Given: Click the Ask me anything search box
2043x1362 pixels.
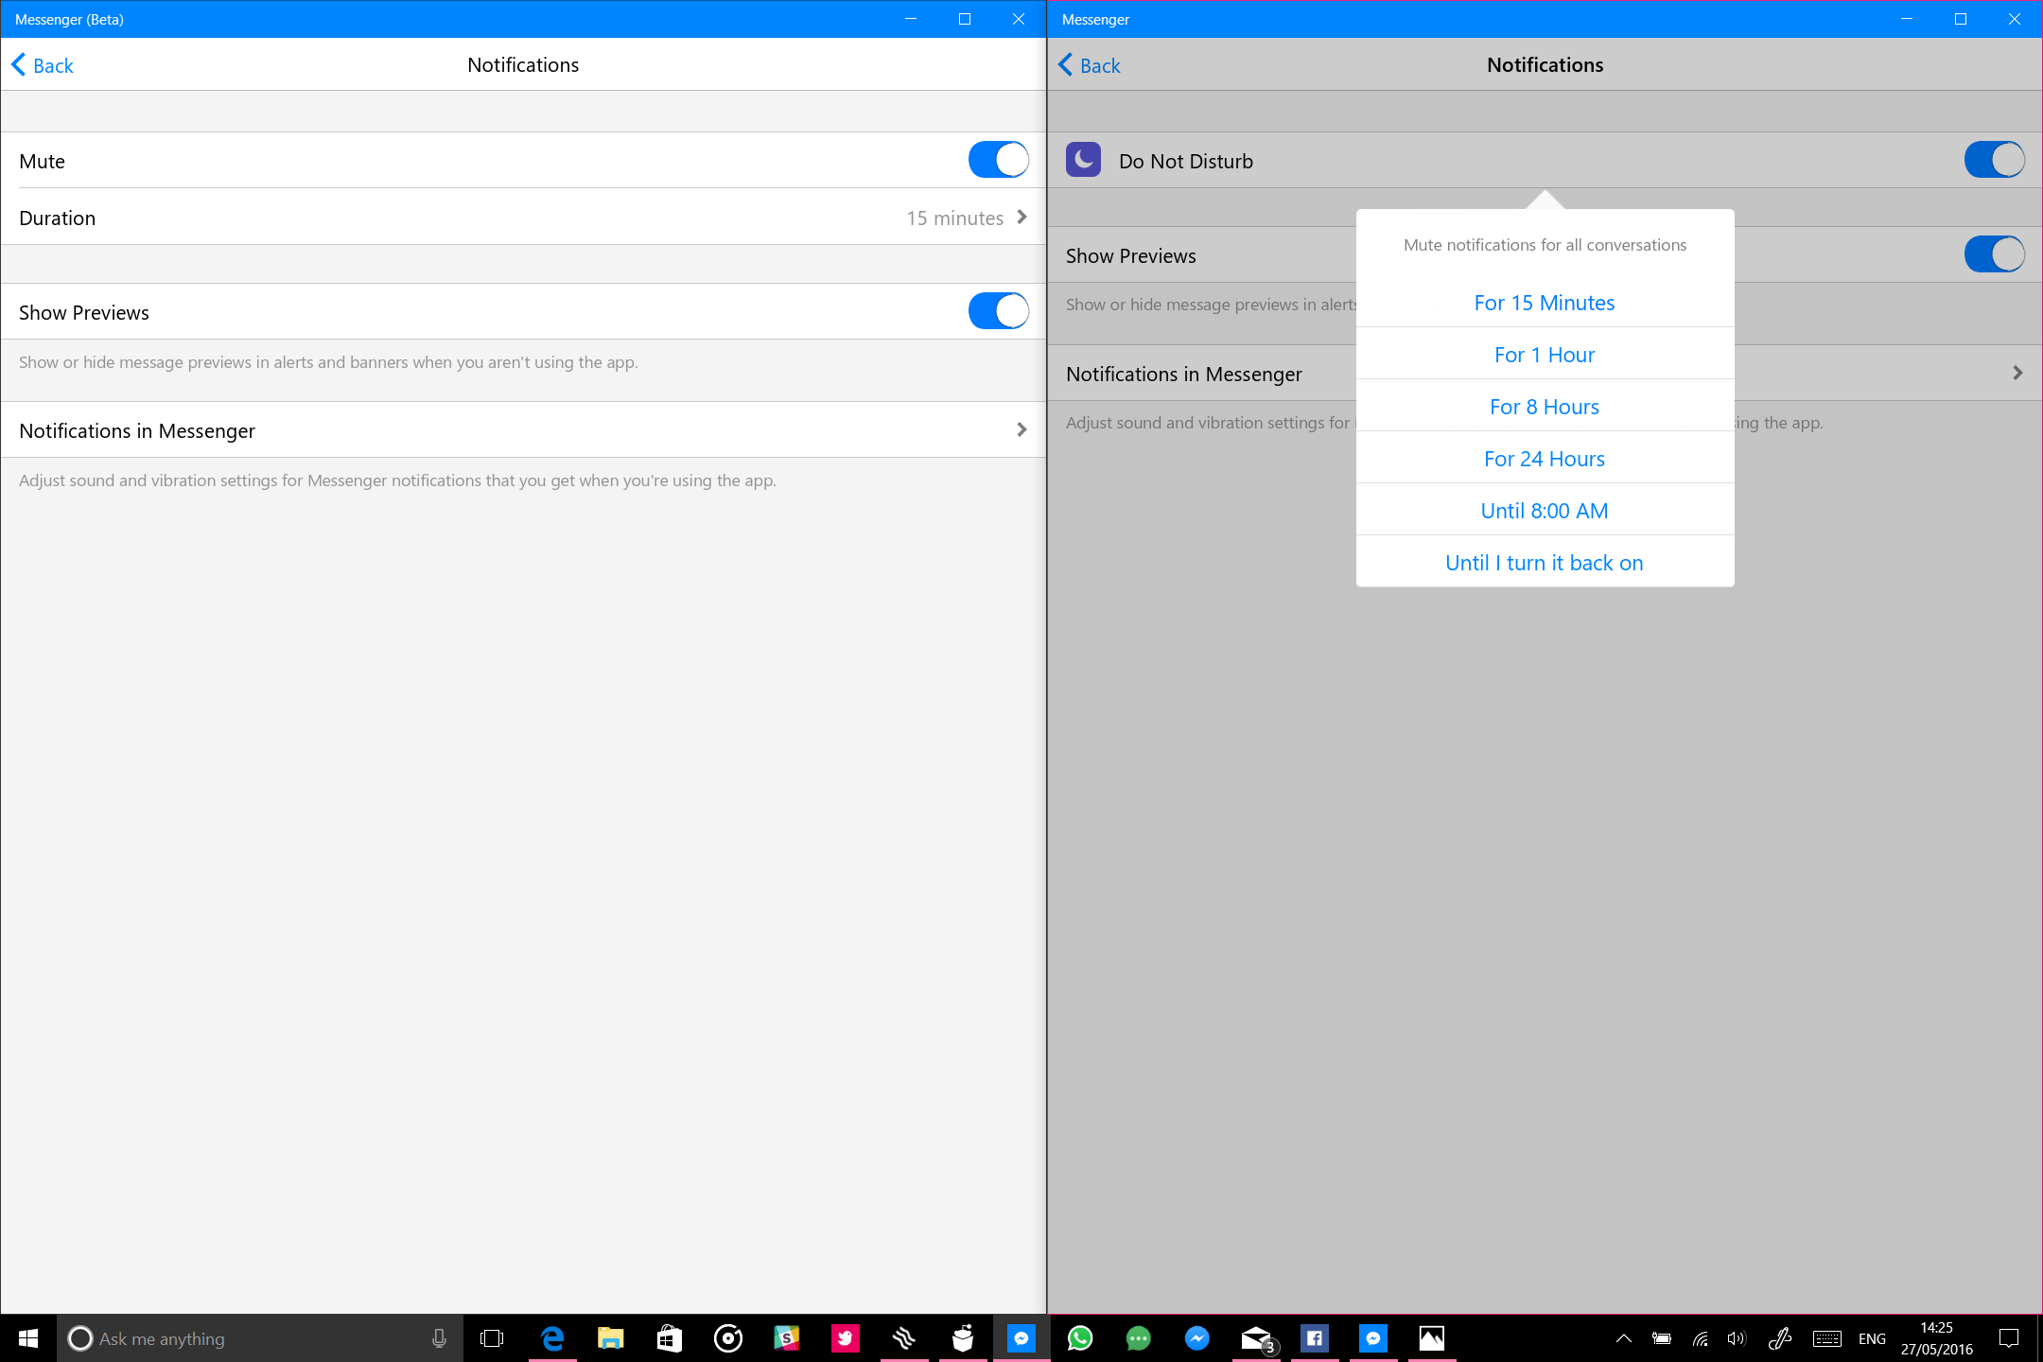Looking at the screenshot, I should [x=246, y=1337].
